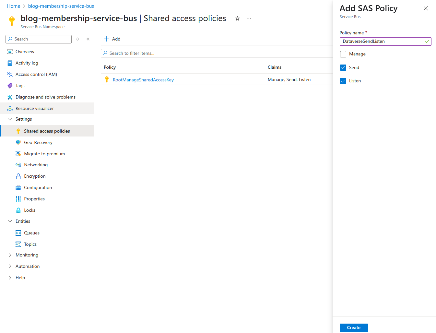Click the Networking icon
Viewport: 436px width, 333px height.
click(x=18, y=165)
